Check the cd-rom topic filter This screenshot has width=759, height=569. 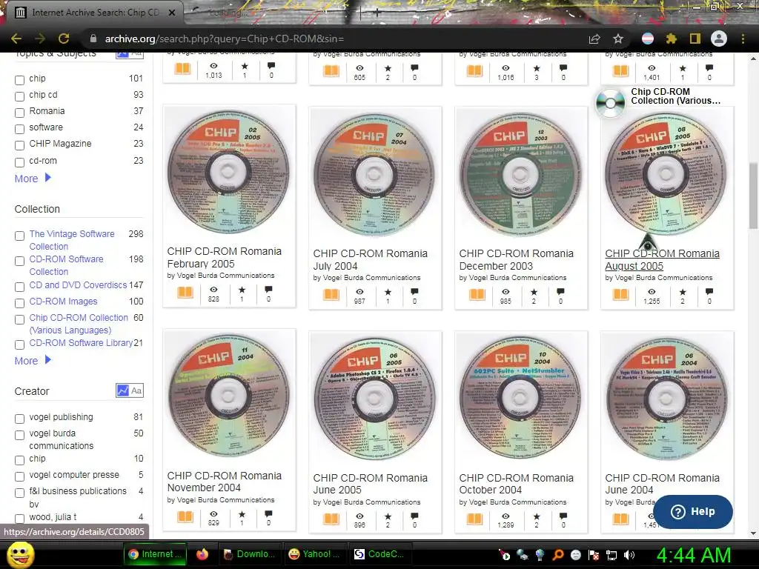point(19,162)
